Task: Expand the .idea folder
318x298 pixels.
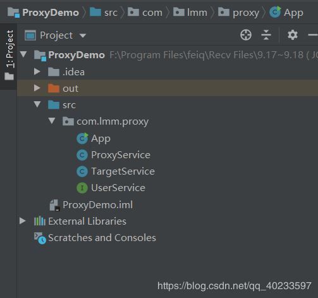Action: [37, 71]
